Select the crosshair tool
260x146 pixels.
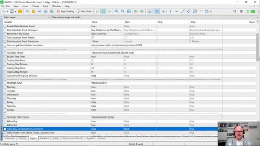point(163,11)
